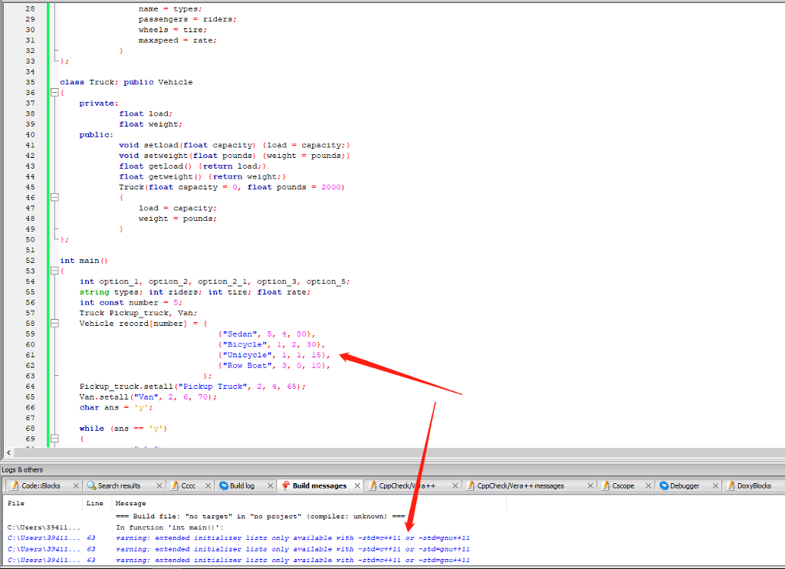Close the Cccc tab
The width and height of the screenshot is (785, 569).
208,485
